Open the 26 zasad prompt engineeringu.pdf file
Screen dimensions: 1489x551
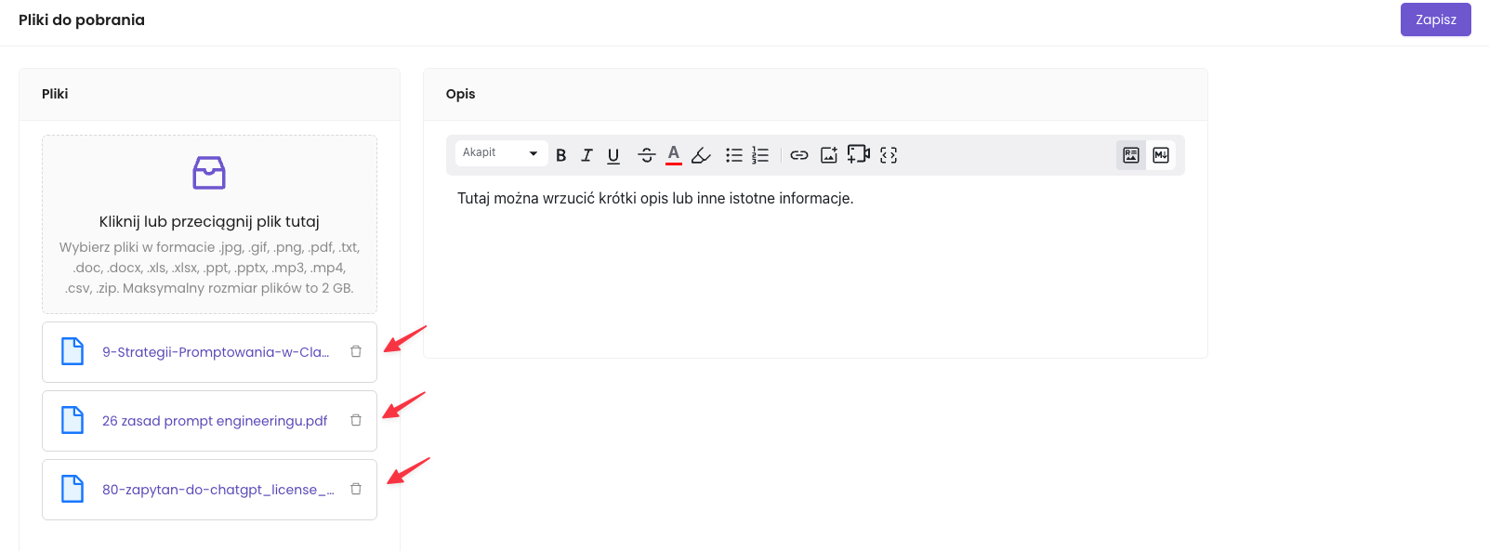click(215, 421)
